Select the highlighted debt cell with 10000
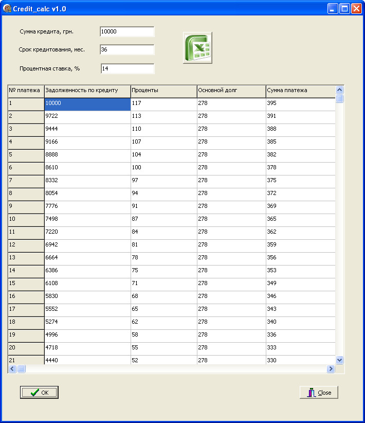 click(x=87, y=103)
